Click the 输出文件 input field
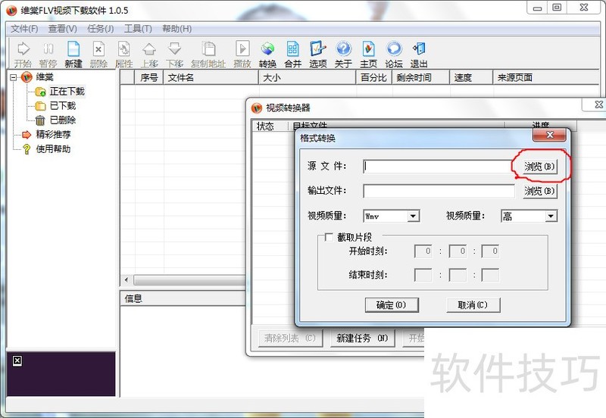This screenshot has height=418, width=606. (x=438, y=192)
